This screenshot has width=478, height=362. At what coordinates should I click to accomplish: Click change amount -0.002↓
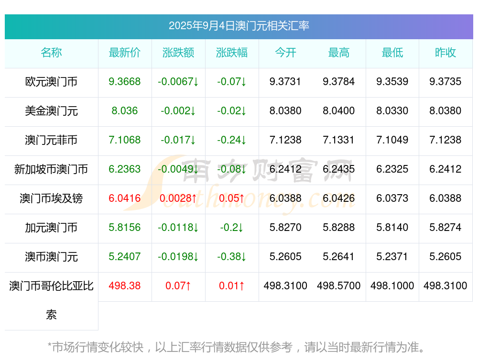point(178,111)
